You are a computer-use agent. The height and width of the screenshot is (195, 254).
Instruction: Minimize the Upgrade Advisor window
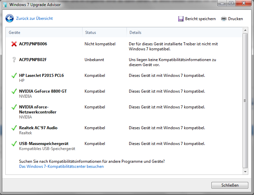click(x=222, y=3)
